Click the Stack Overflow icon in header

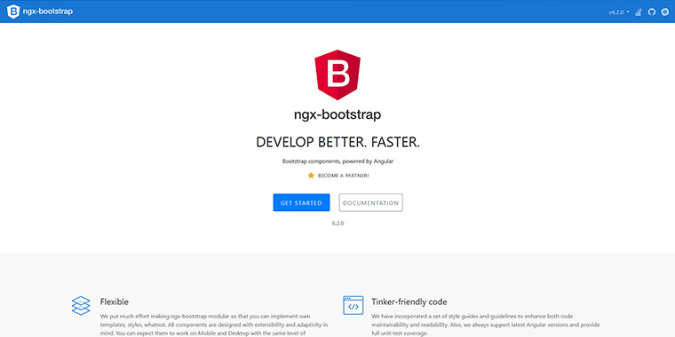coord(639,12)
